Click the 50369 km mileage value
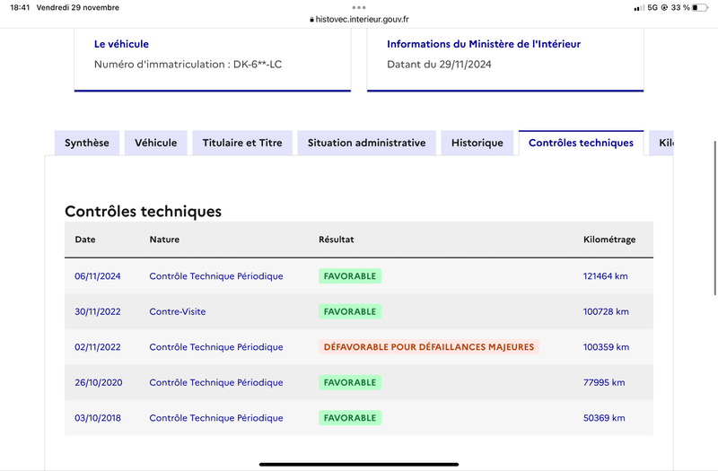This screenshot has height=471, width=718. click(x=604, y=418)
